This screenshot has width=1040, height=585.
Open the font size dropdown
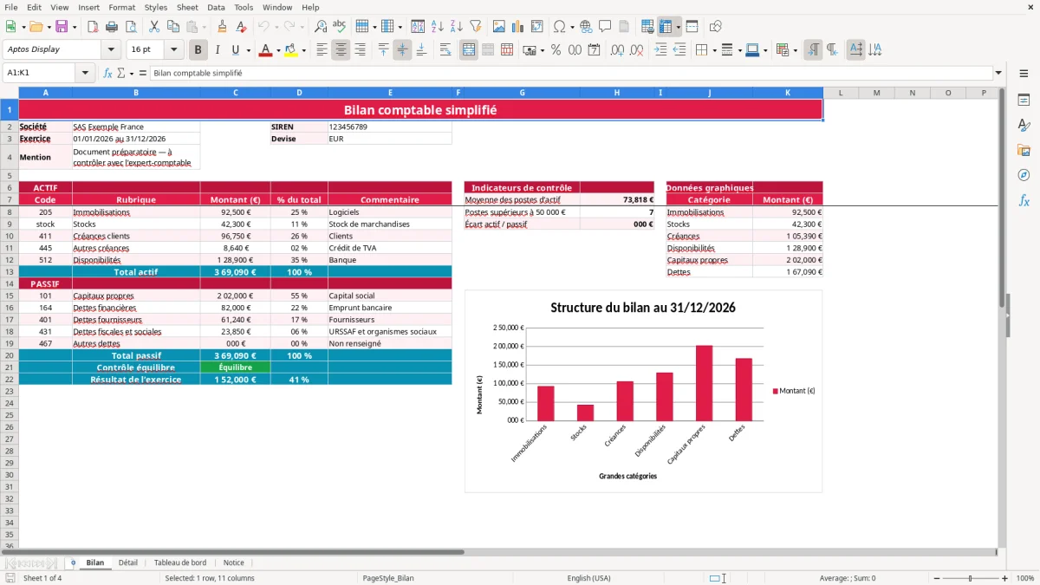[x=173, y=50]
